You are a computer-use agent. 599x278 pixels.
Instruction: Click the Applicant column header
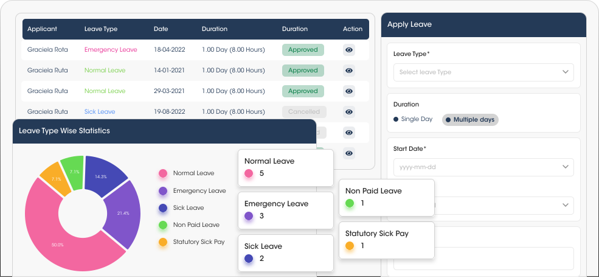(42, 29)
